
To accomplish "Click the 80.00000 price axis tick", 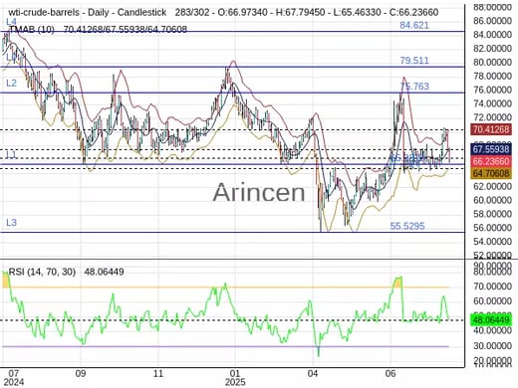I will point(492,63).
